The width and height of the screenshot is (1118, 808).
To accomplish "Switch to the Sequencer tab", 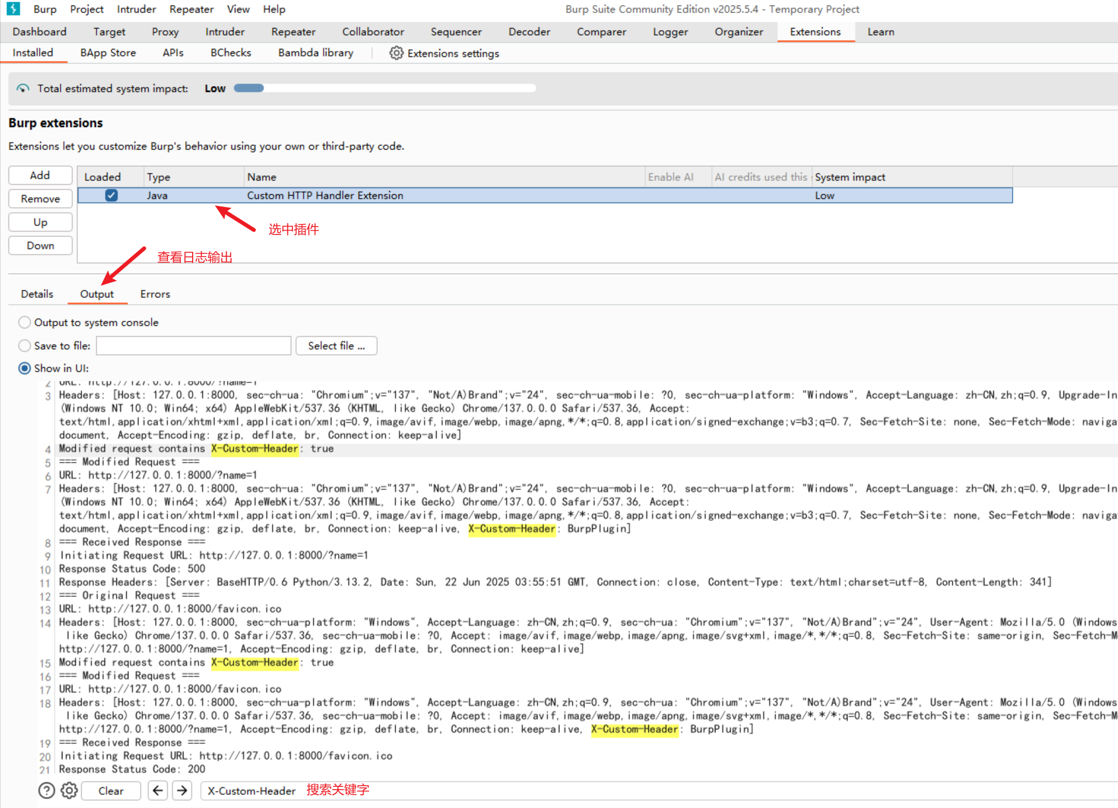I will pos(456,32).
